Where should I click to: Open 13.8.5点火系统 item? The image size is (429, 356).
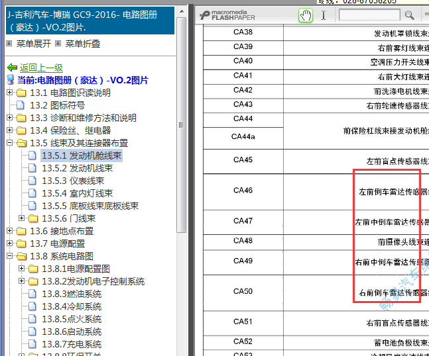(x=72, y=319)
